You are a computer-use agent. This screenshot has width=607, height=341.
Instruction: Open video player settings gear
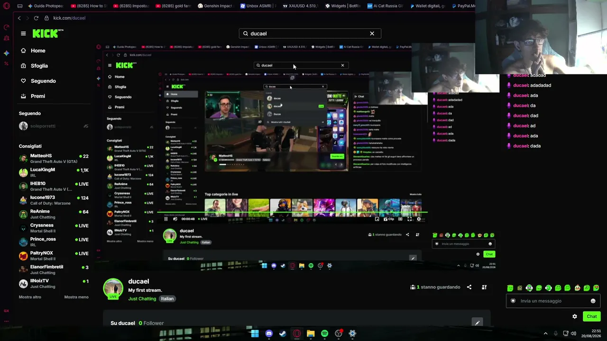[418, 219]
